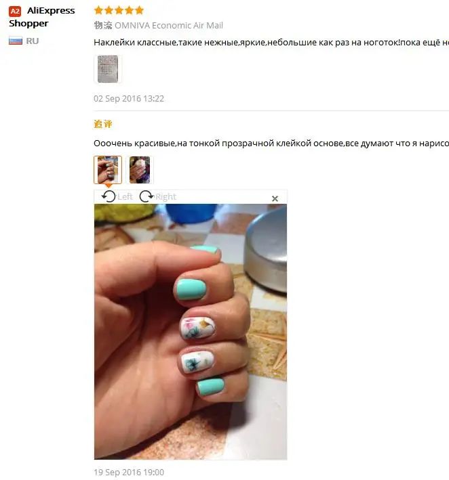Image resolution: width=449 pixels, height=480 pixels.
Task: Close the enlarged photo viewer
Action: point(275,198)
